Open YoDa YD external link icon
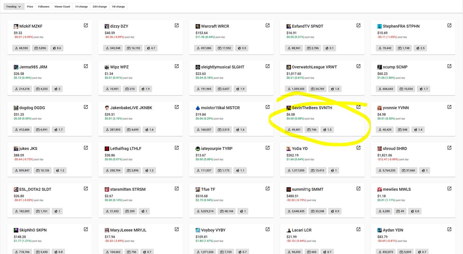 (x=358, y=148)
